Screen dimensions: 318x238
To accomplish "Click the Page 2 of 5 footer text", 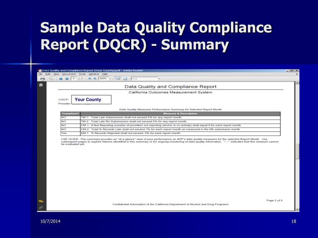I will [x=274, y=201].
